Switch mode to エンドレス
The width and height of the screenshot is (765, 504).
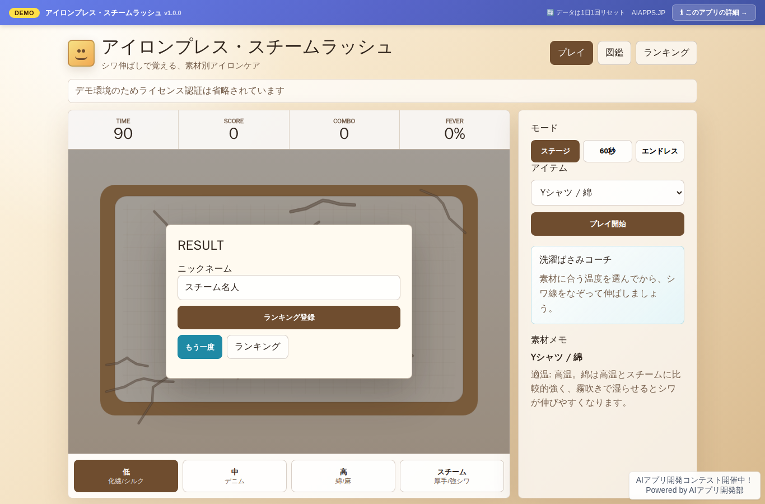[x=660, y=151]
